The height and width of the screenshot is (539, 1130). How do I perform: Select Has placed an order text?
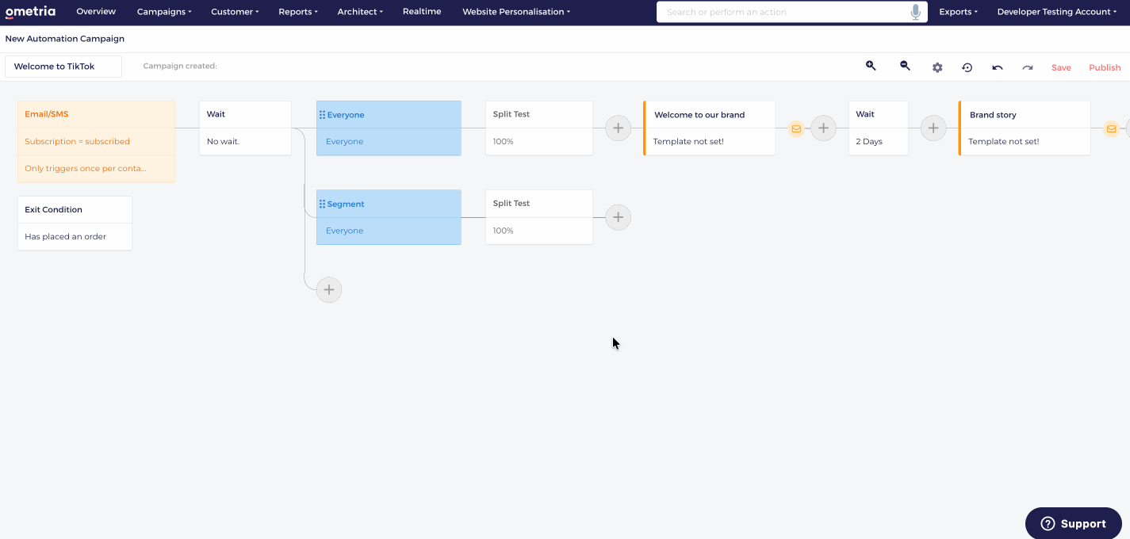click(x=65, y=236)
